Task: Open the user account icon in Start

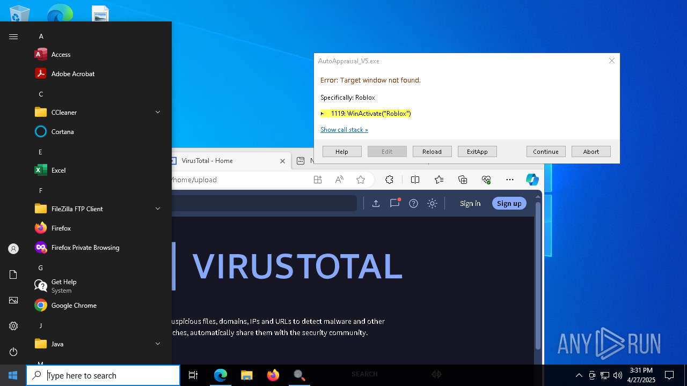Action: (13, 249)
